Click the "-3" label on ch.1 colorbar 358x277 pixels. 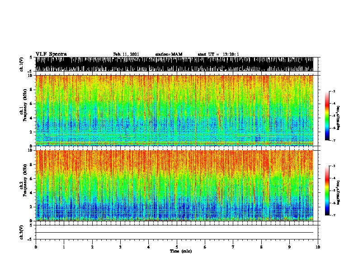coord(334,91)
